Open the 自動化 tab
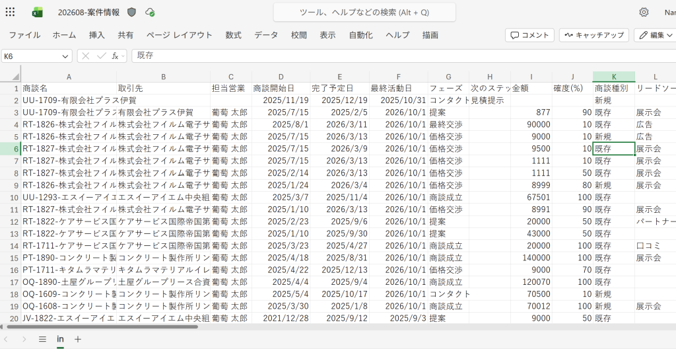The width and height of the screenshot is (676, 349). pyautogui.click(x=361, y=36)
